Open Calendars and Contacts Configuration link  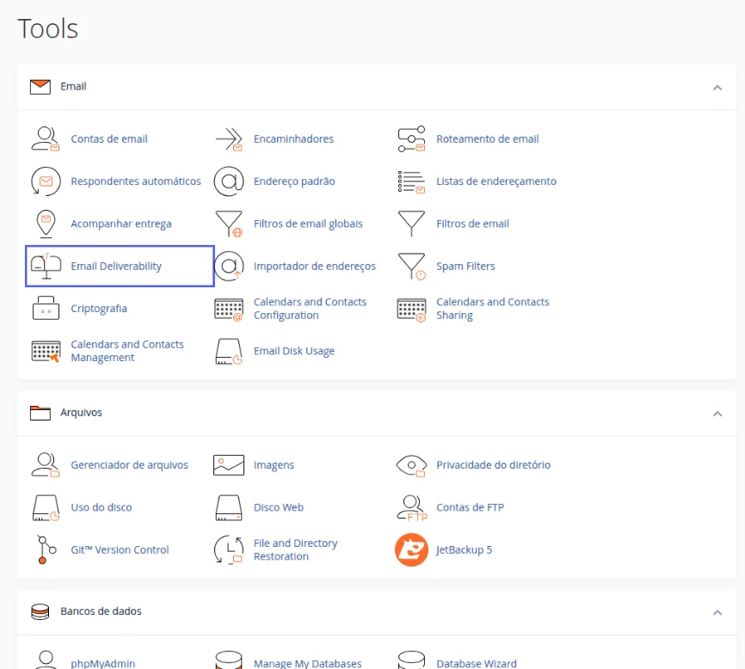pyautogui.click(x=310, y=309)
